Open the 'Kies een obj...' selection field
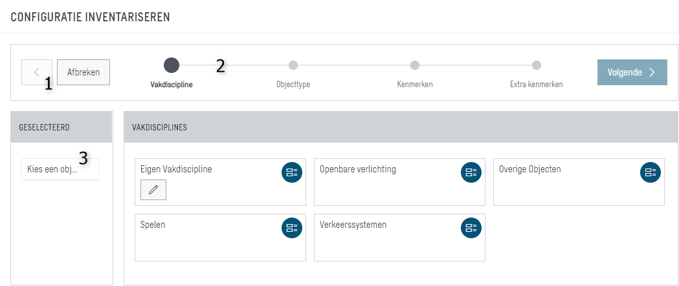The image size is (679, 286). (x=60, y=169)
